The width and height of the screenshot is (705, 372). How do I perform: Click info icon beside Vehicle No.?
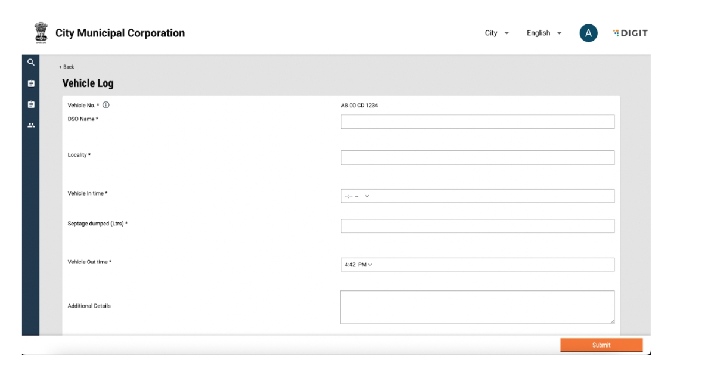pos(106,105)
